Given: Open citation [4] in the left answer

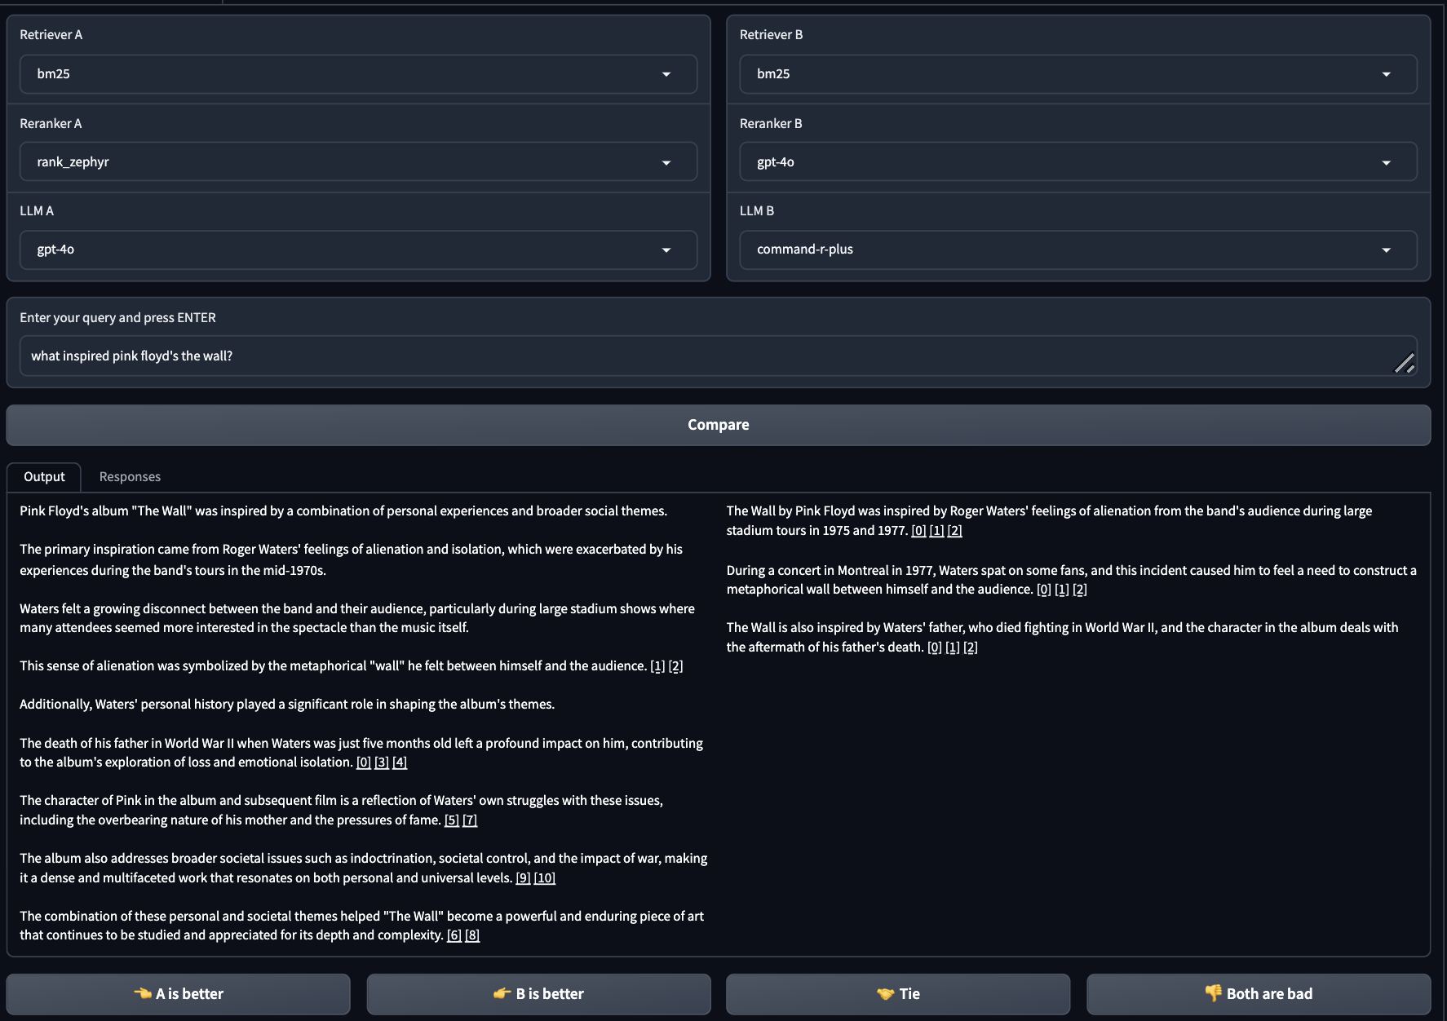Looking at the screenshot, I should (400, 762).
